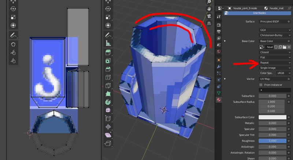Open image file with the folder button

[x=285, y=47]
